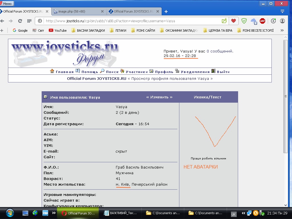The height and width of the screenshot is (219, 292).
Task: Open the Windows Start button
Action: [10, 213]
